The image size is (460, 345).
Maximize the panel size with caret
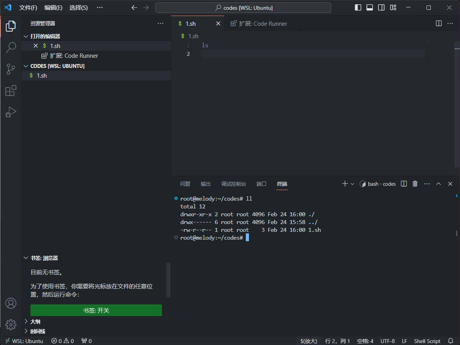click(439, 184)
